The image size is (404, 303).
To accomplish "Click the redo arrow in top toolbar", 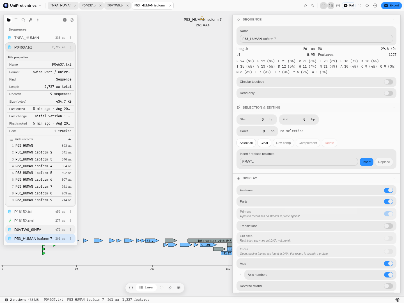I will tap(313, 6).
